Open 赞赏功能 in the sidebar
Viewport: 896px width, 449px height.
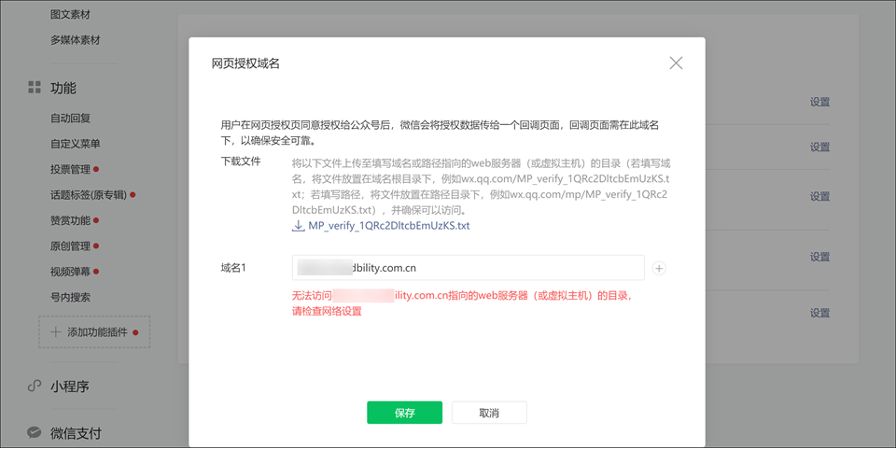[70, 220]
